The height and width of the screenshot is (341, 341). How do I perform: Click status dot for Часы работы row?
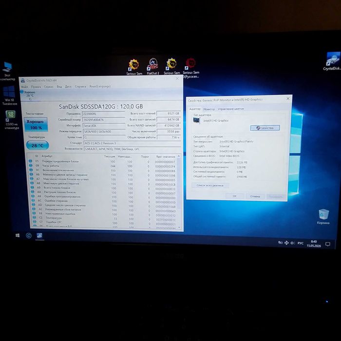[31, 166]
